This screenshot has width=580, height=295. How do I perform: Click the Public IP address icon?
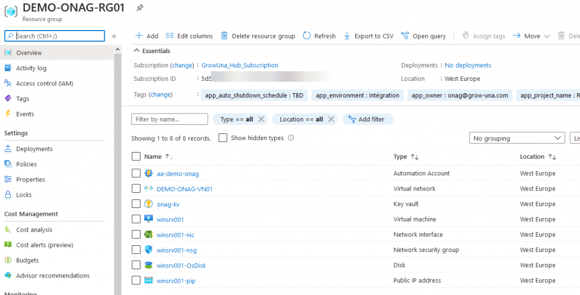click(x=148, y=281)
